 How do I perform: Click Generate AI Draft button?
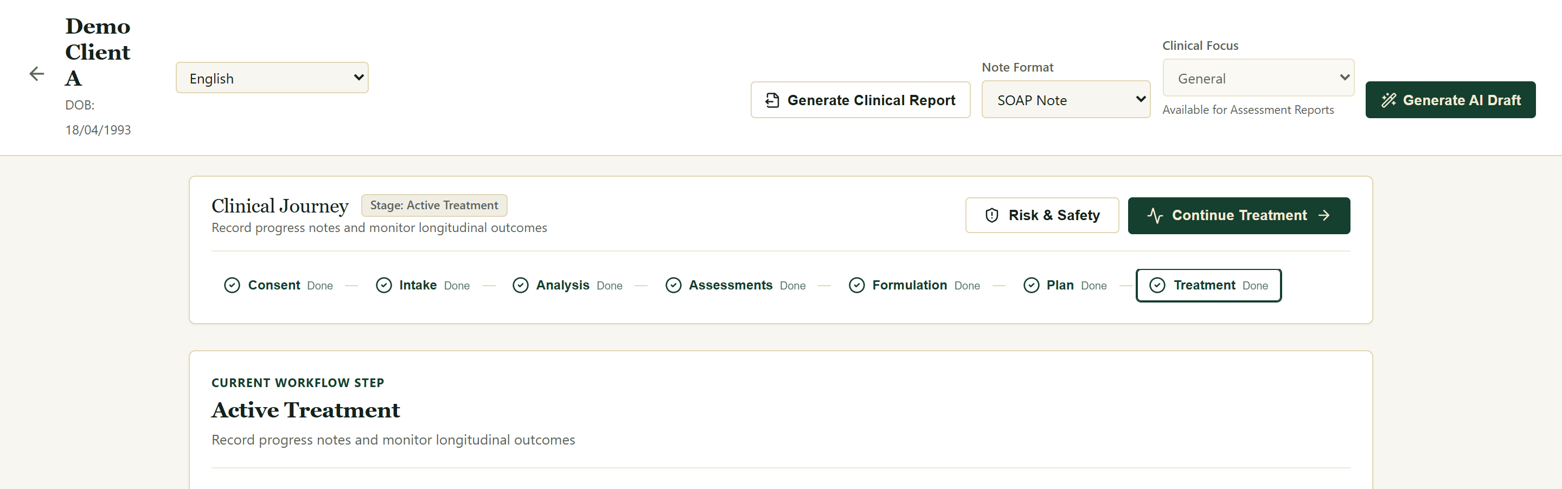1450,100
